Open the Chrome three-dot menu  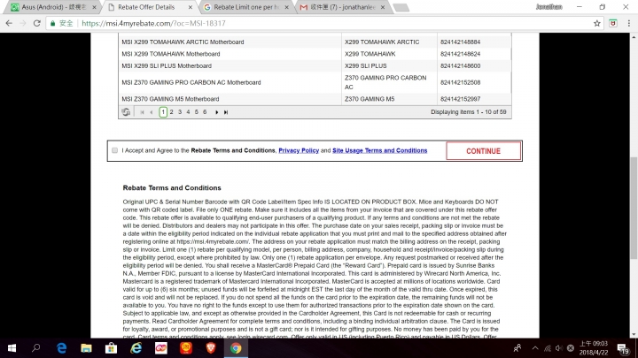coord(628,24)
